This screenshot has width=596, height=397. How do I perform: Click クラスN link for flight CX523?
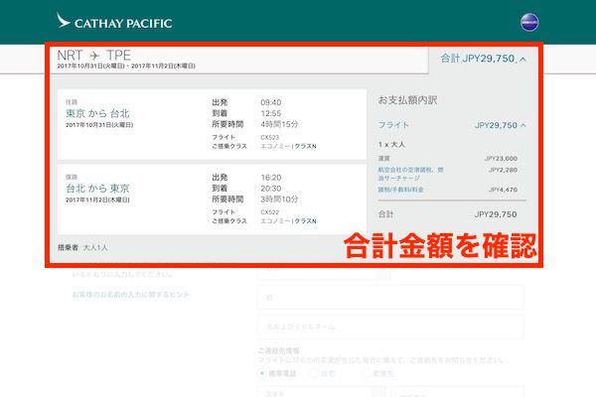pos(306,146)
